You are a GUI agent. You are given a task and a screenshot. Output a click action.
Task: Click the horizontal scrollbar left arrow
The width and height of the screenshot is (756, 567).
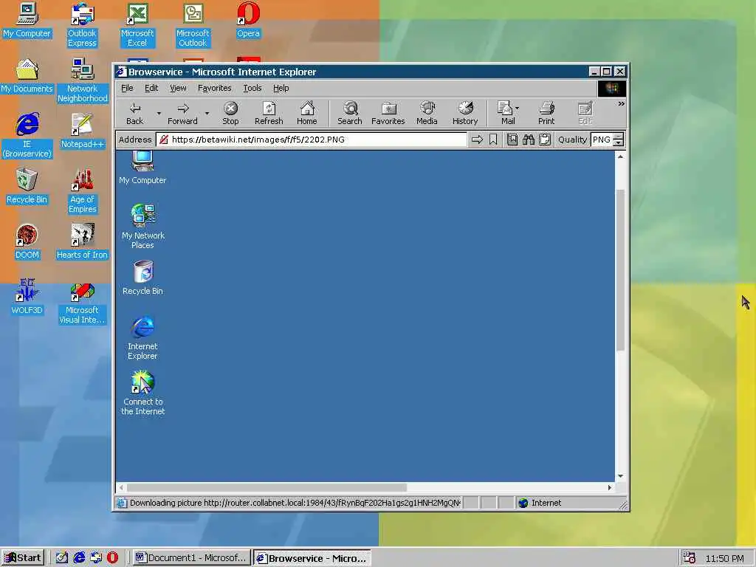tap(121, 487)
